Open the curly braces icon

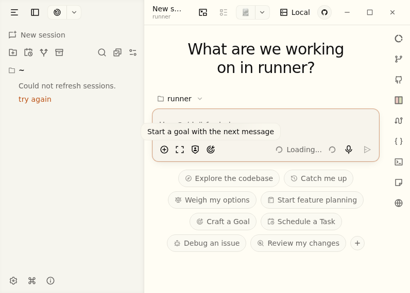click(x=399, y=141)
